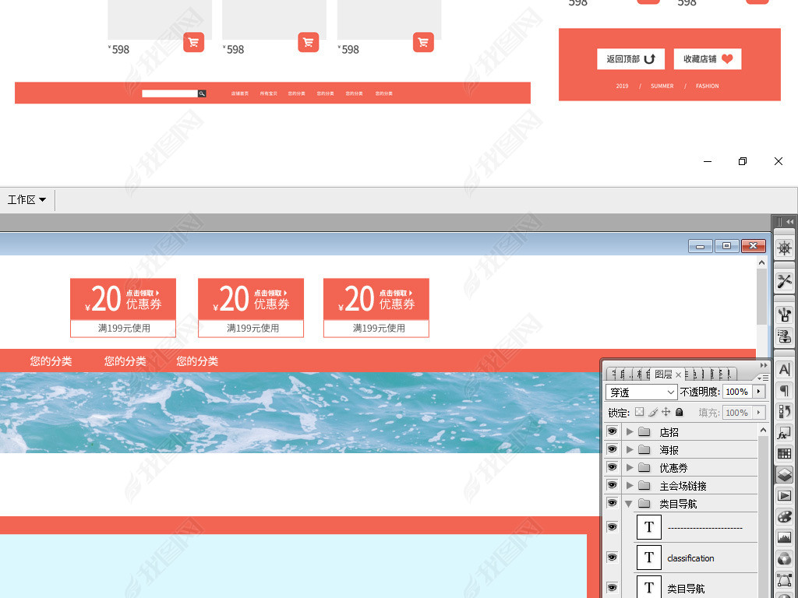Screen dimensions: 798x598
Task: Open the Layers panel icon in dock
Action: click(784, 474)
